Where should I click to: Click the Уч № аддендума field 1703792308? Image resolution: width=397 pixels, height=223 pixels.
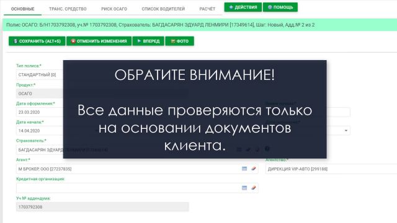[x=102, y=207]
